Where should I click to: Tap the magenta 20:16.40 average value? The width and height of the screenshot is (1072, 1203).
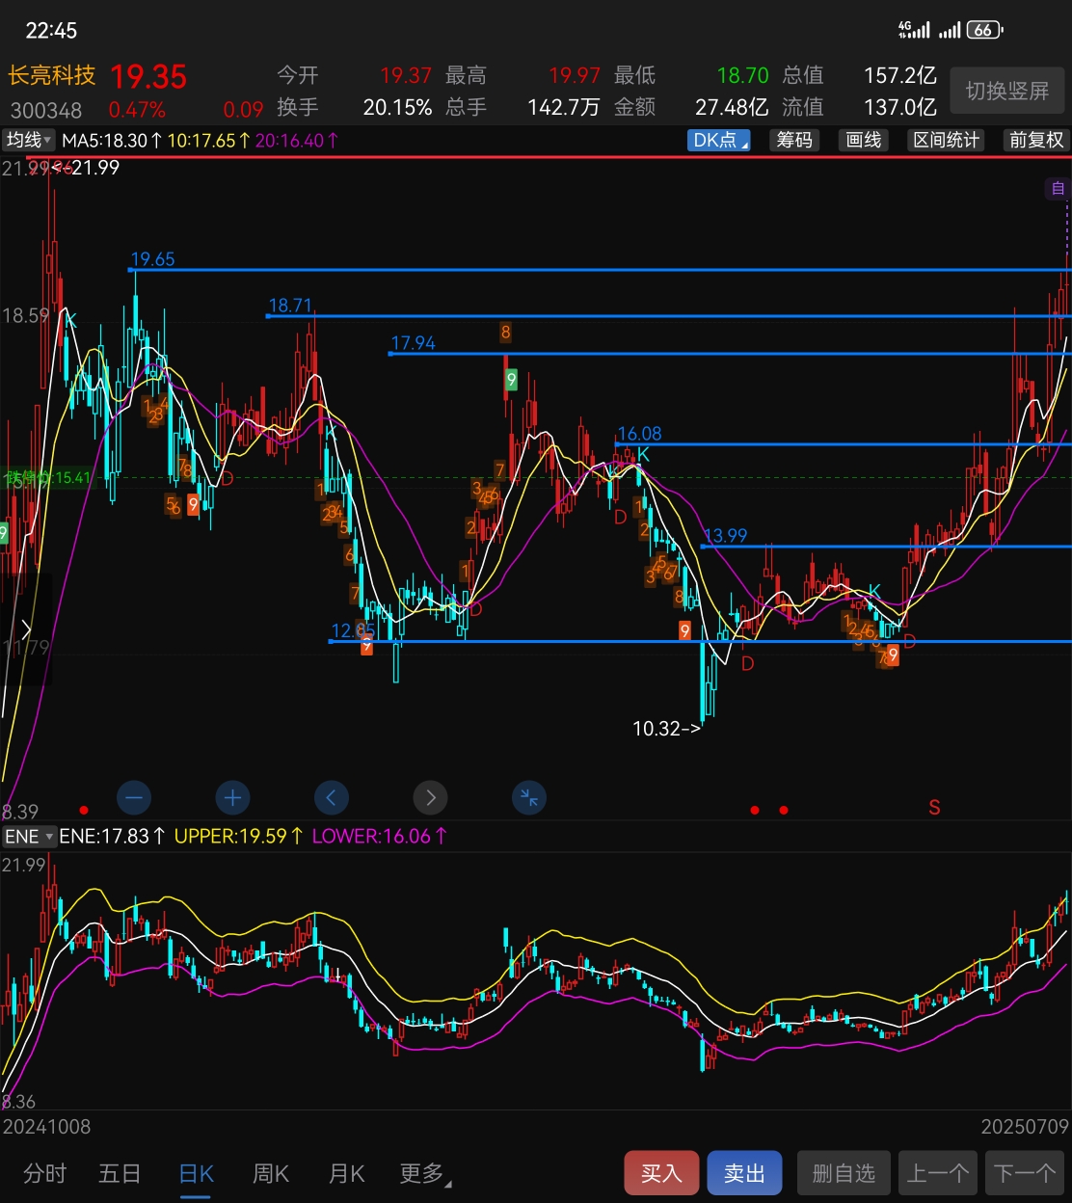pyautogui.click(x=297, y=141)
